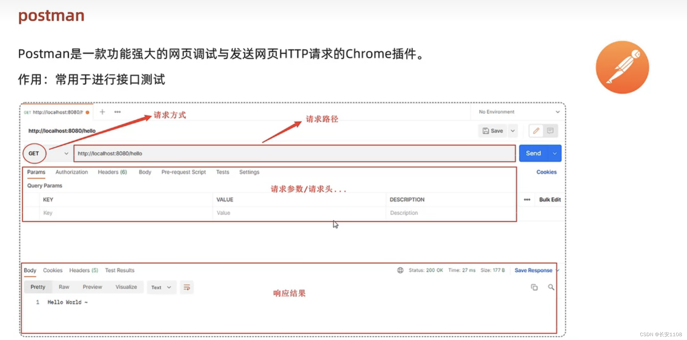
Task: Click the Description input cell
Action: [451, 213]
